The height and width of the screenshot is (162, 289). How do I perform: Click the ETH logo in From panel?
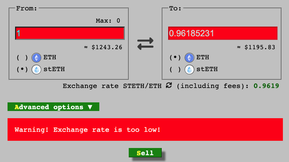[36, 58]
